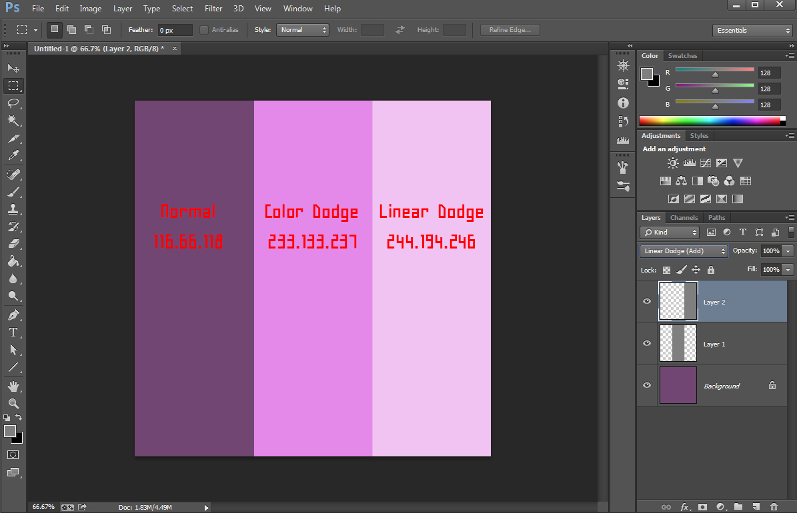This screenshot has width=797, height=513.
Task: Delete layer using trash icon
Action: 774,507
